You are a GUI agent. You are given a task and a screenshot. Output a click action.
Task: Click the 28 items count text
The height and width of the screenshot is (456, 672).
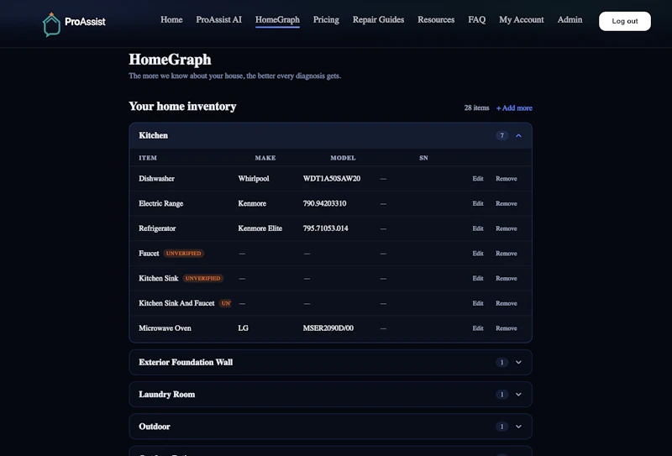pos(476,108)
